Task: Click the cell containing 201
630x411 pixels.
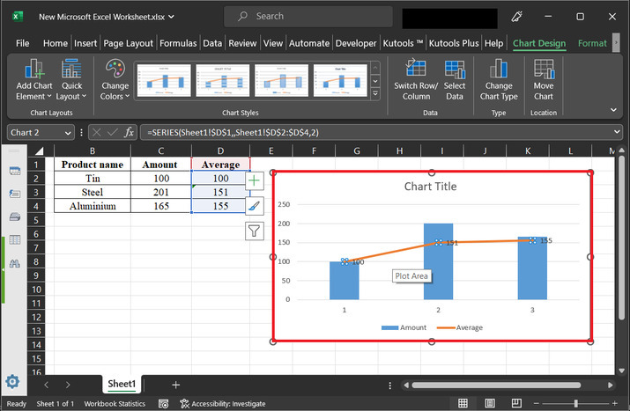Action: click(161, 192)
